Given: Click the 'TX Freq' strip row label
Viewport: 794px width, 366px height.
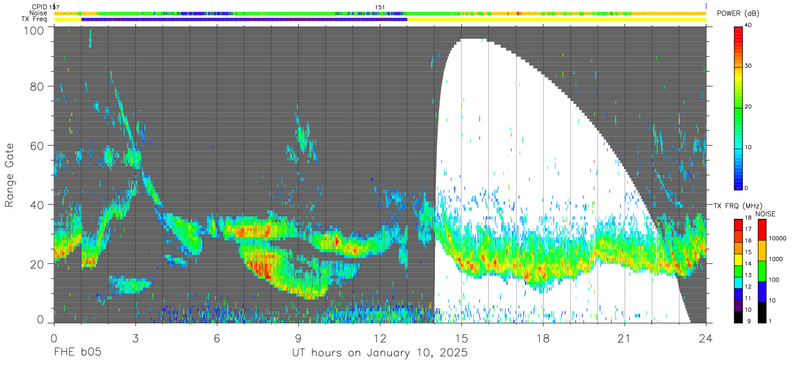Looking at the screenshot, I should point(36,19).
